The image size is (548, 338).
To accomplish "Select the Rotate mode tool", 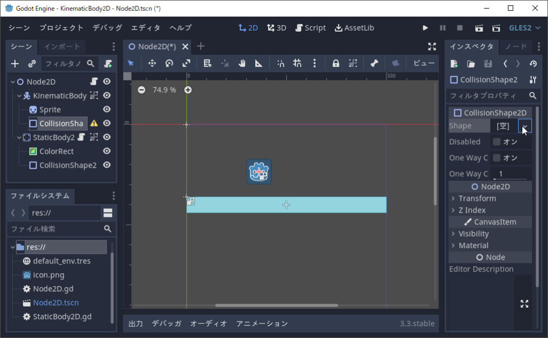I will (x=169, y=63).
